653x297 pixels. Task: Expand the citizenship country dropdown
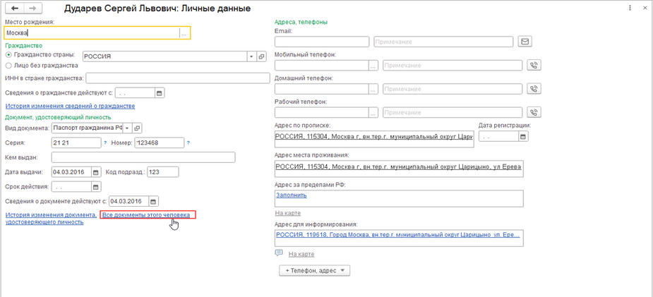click(251, 56)
